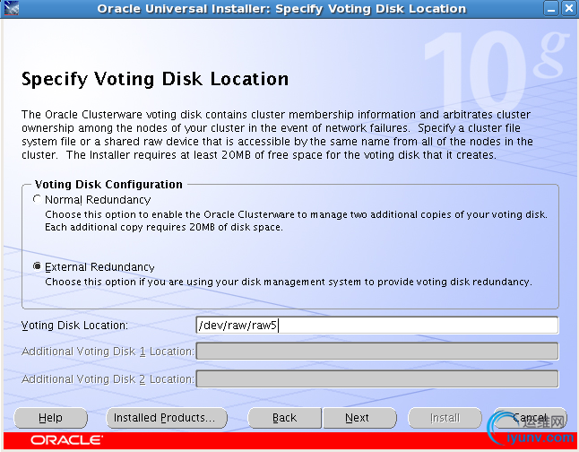This screenshot has height=452, width=579.
Task: Click the Oracle logo in the red footer
Action: pos(65,440)
